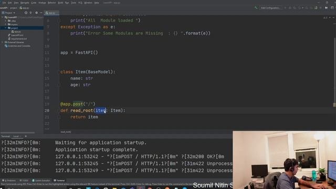336x189 pixels.
Task: Click the 'name: str' field line
Action: tap(82, 78)
